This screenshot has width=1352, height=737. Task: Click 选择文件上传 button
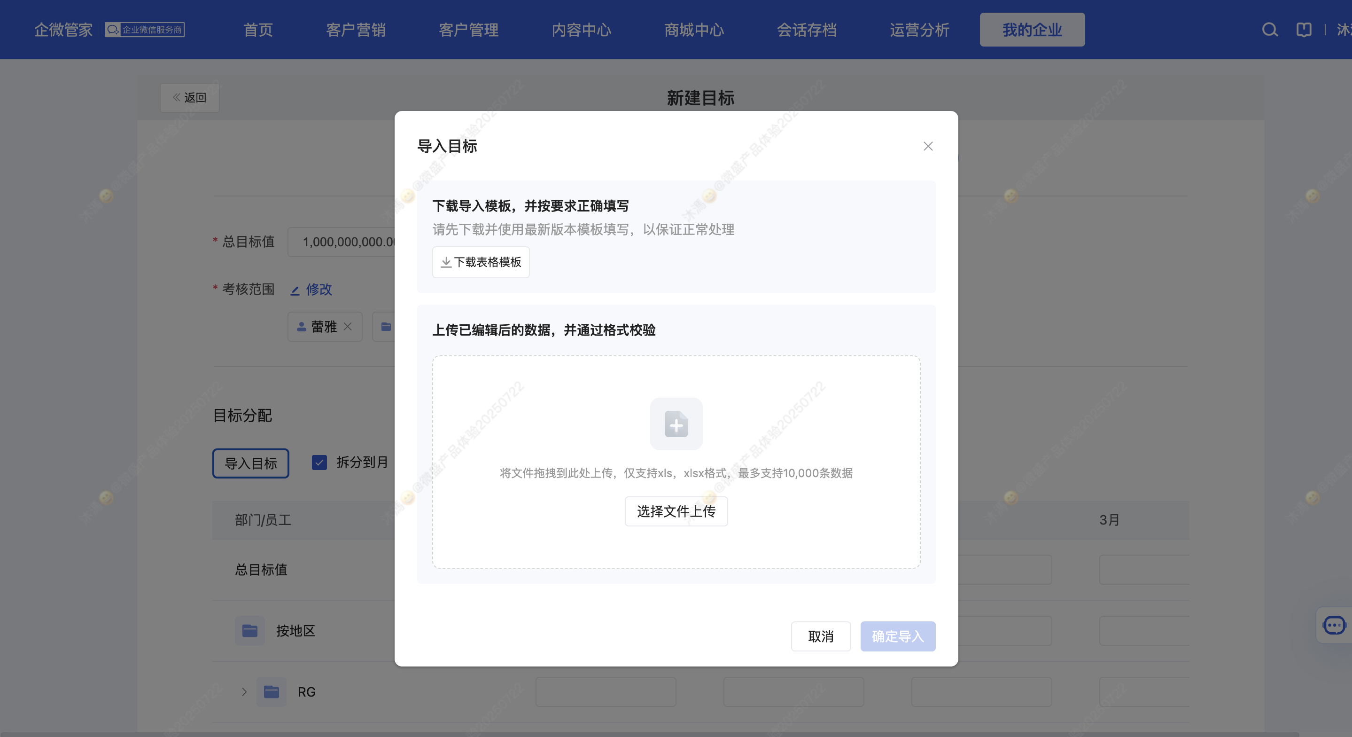(676, 511)
